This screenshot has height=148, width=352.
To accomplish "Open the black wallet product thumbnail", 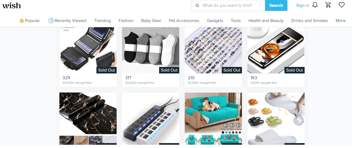I will click(88, 50).
